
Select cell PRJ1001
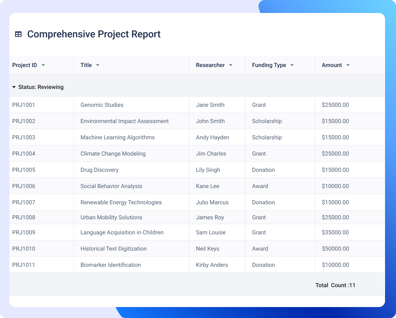click(x=24, y=105)
